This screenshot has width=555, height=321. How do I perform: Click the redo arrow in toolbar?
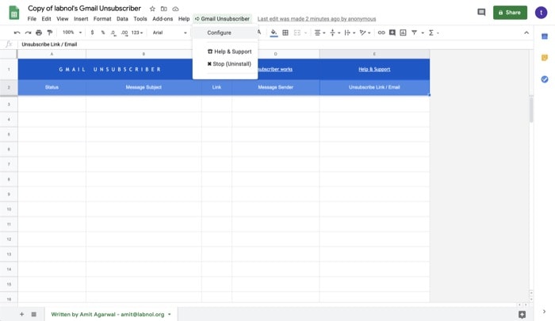point(28,32)
